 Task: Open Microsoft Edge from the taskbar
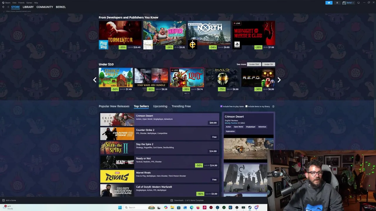pyautogui.click(x=192, y=207)
